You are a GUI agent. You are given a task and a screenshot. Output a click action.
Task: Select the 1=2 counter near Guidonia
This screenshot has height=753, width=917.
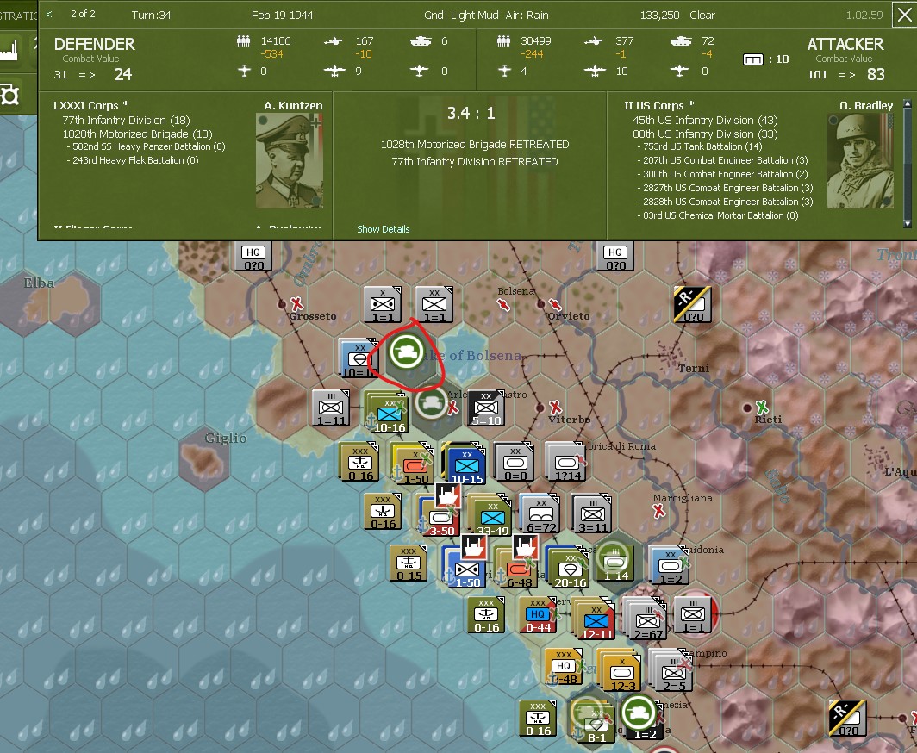point(669,566)
